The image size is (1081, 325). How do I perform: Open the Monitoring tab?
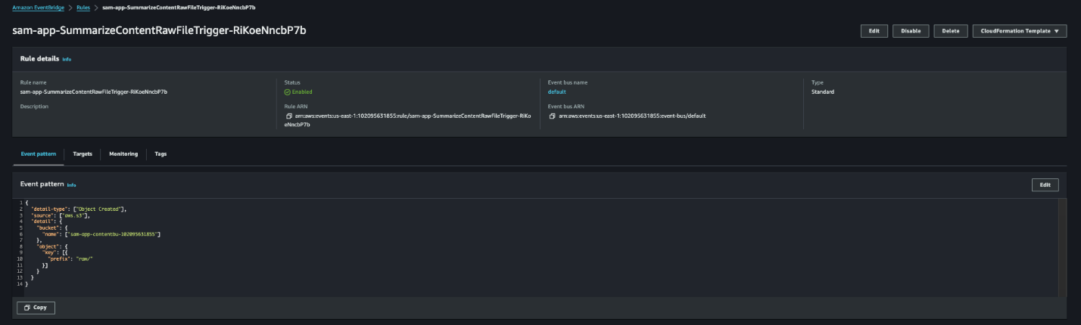tap(123, 154)
